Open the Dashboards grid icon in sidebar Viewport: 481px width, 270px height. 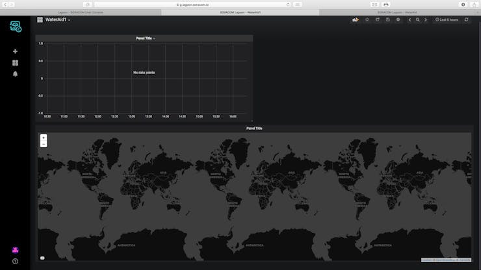pos(15,63)
